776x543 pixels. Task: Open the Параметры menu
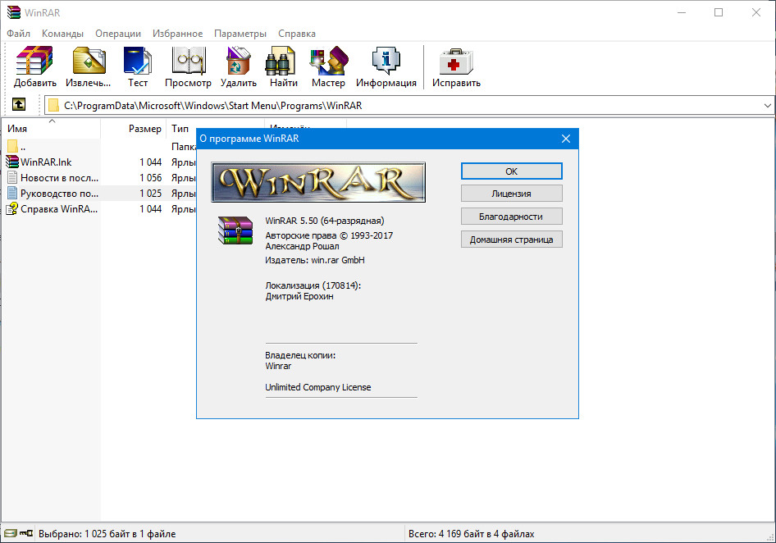(x=240, y=34)
